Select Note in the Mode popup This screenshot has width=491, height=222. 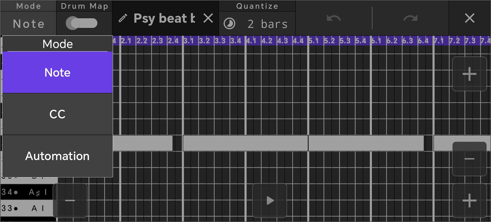[x=57, y=73]
